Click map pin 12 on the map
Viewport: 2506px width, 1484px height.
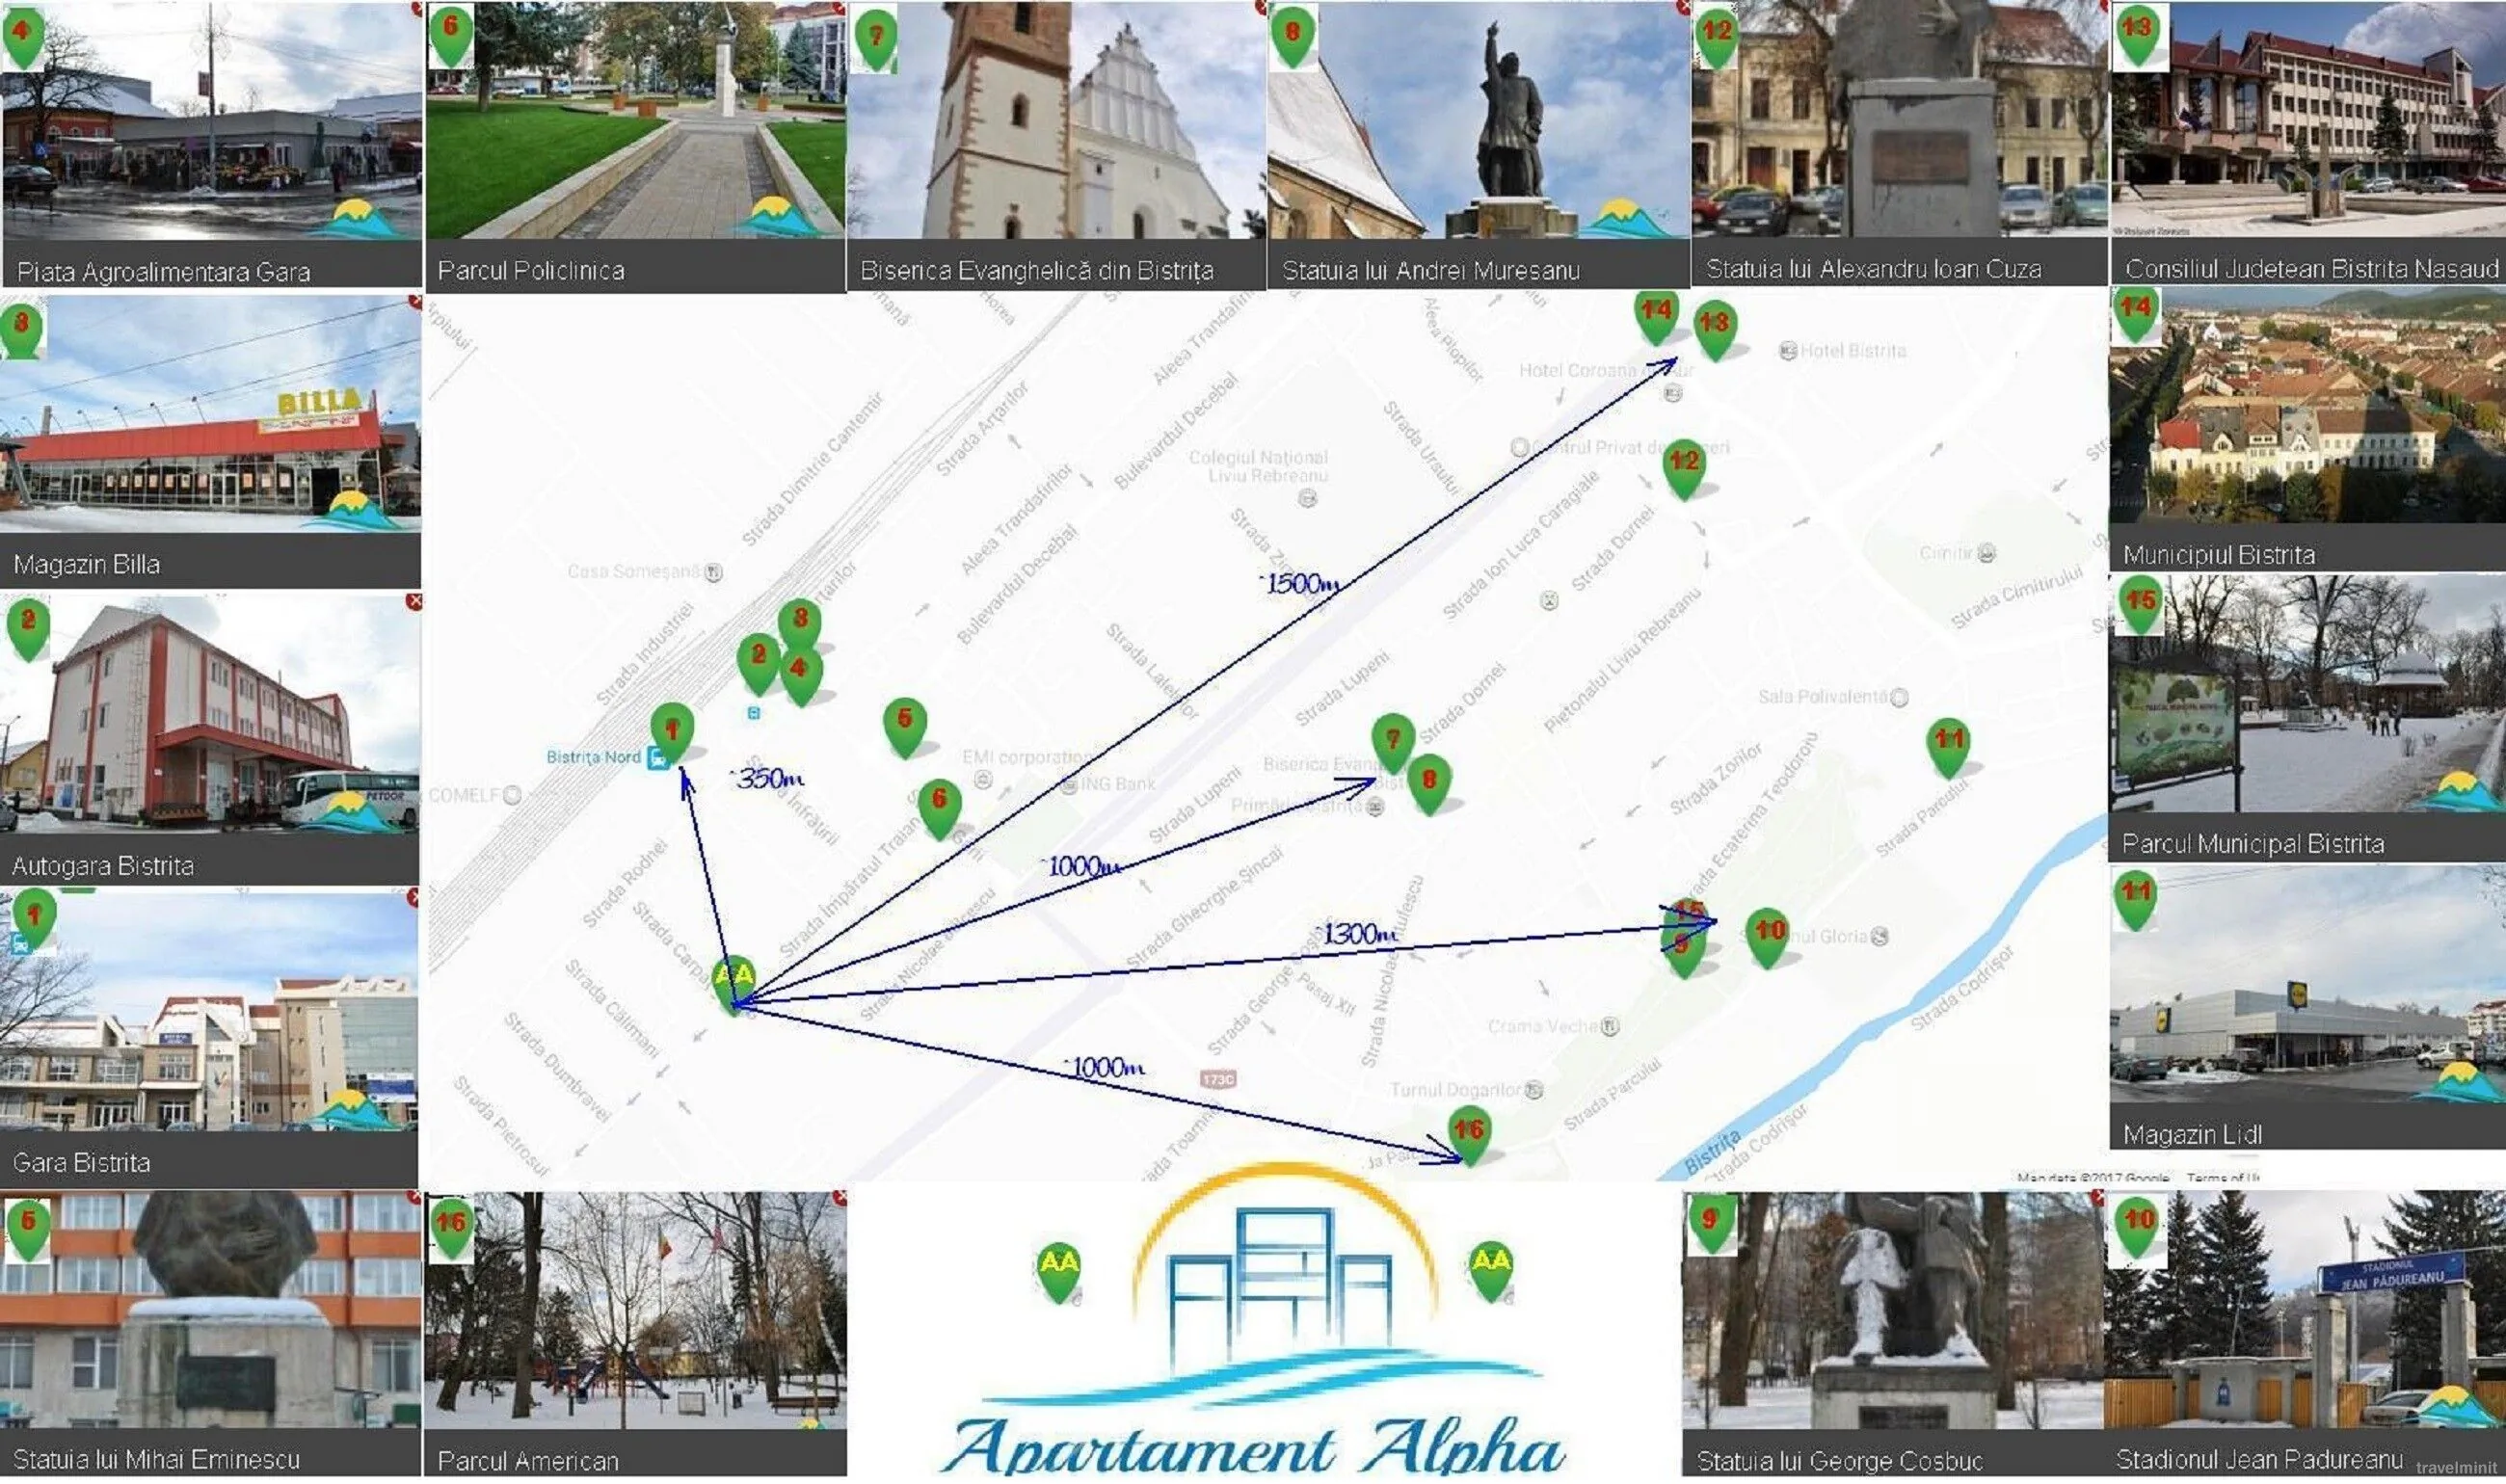(x=1683, y=465)
